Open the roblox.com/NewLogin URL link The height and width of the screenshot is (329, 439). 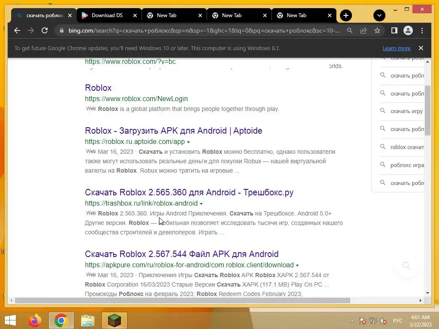[136, 99]
